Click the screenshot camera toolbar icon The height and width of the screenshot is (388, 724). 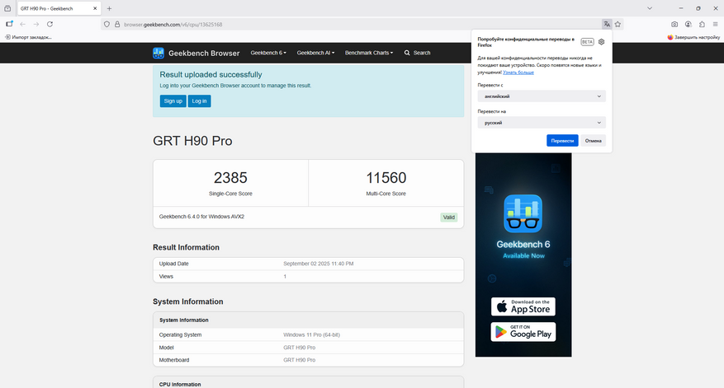click(674, 24)
